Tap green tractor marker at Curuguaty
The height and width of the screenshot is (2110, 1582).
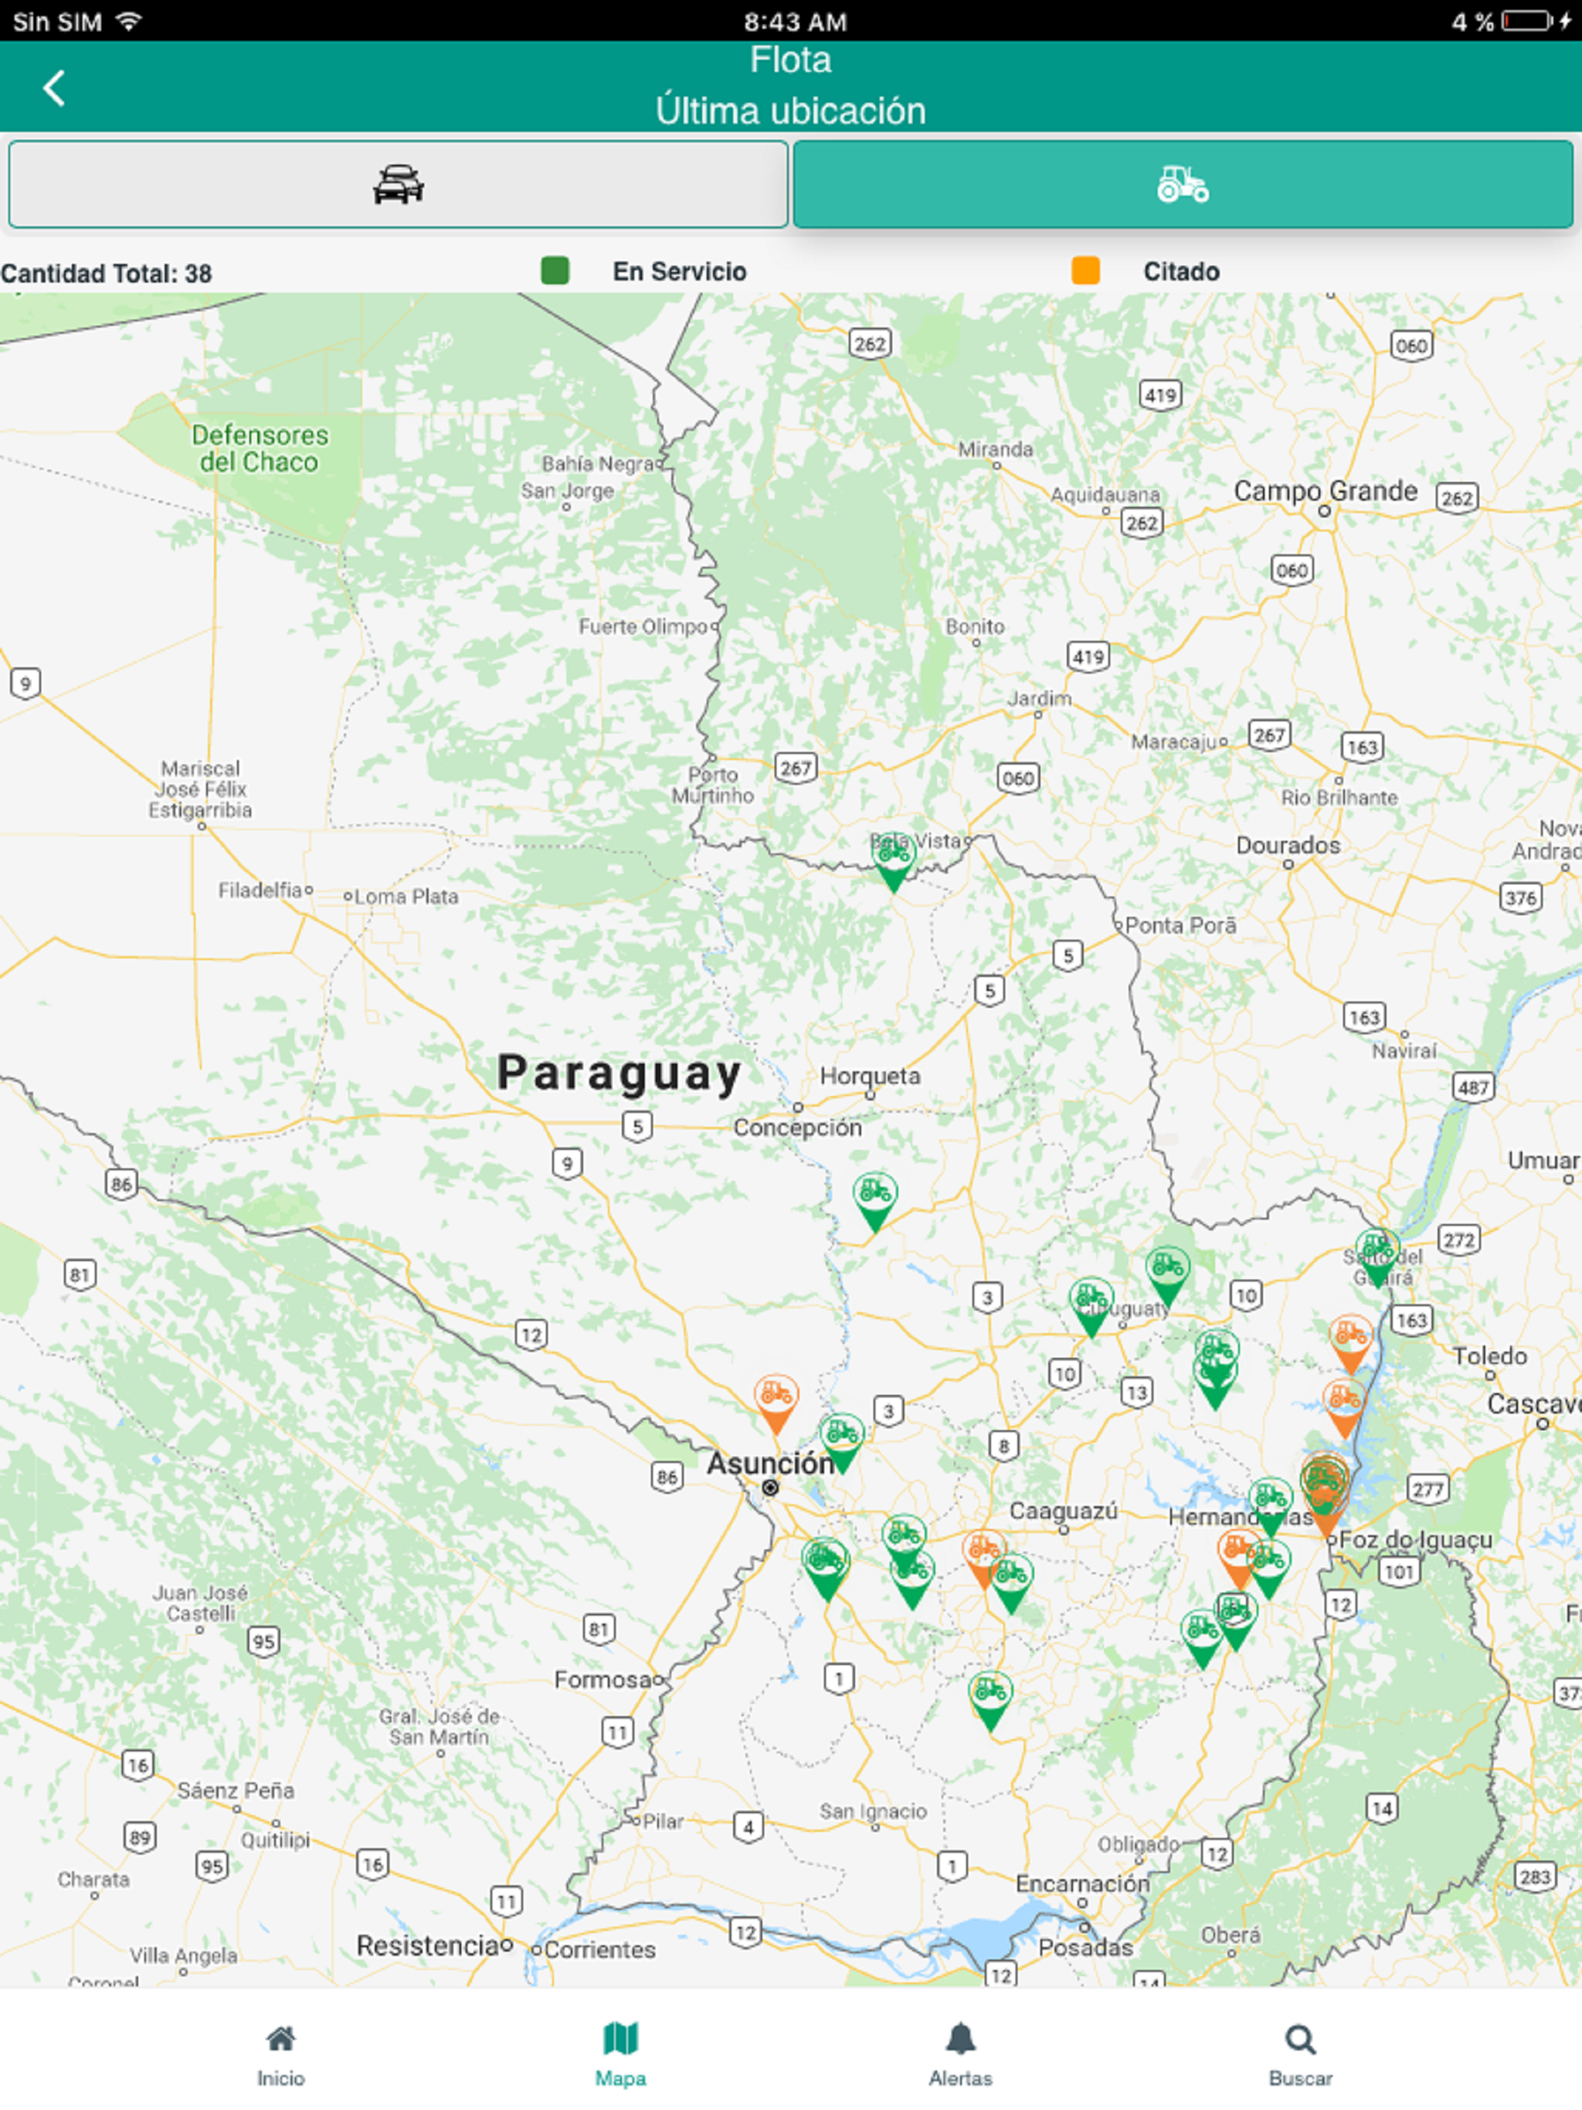[1091, 1306]
